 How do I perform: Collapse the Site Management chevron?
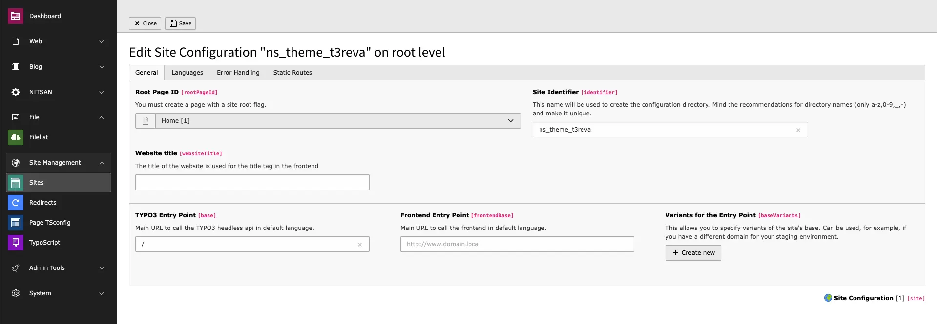102,163
